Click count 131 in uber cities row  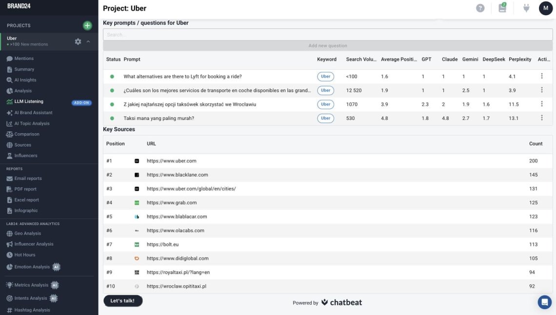click(x=533, y=189)
